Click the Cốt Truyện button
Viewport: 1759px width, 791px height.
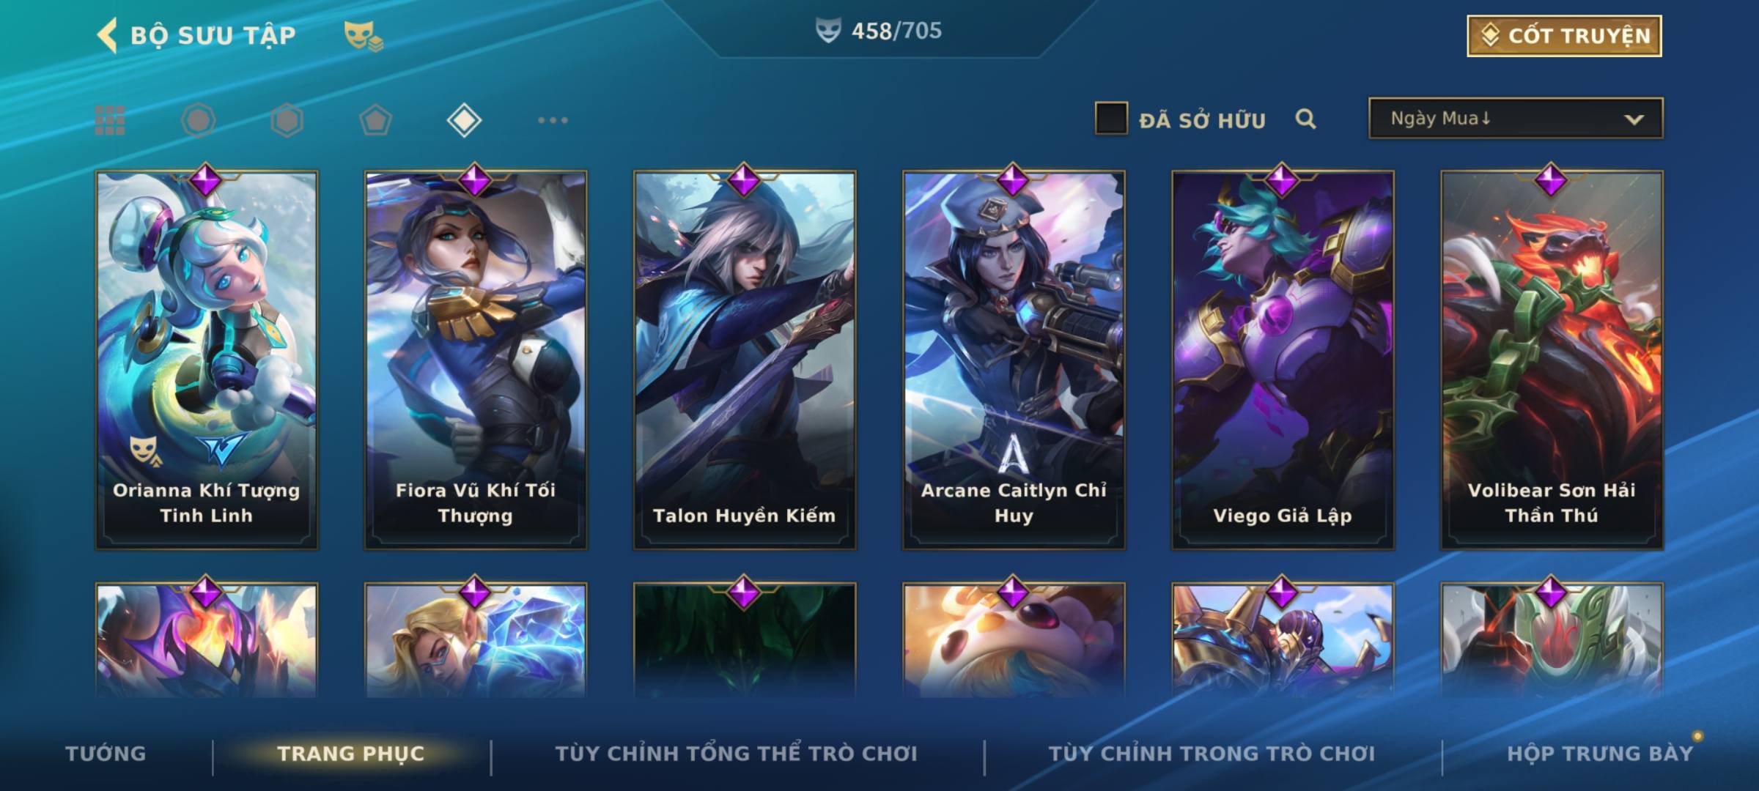click(x=1564, y=36)
